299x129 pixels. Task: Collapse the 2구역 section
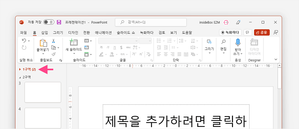click(20, 77)
